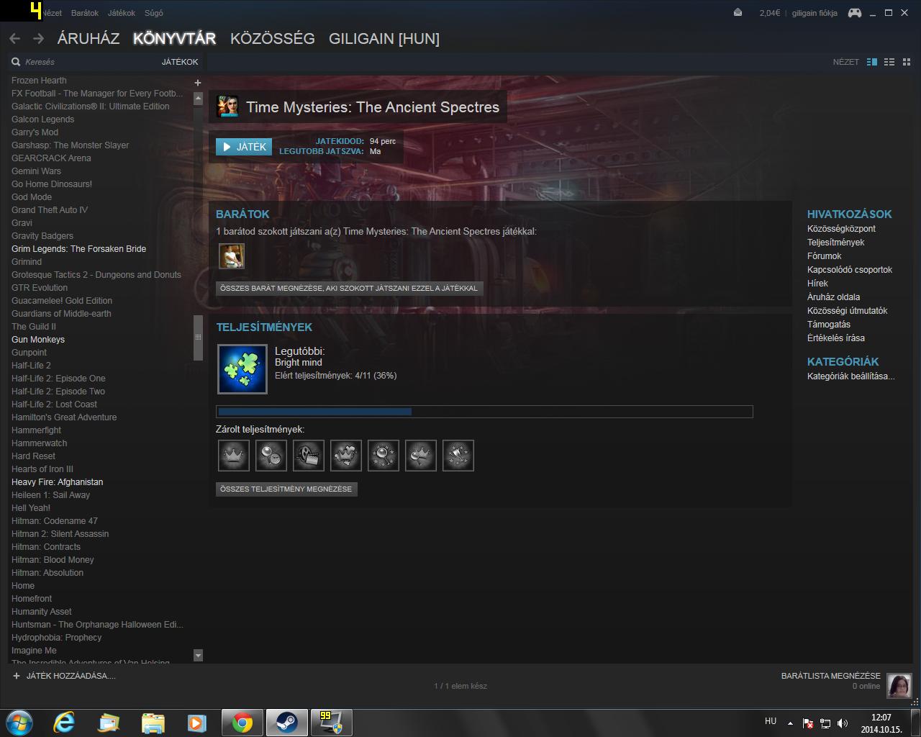Click the plain crown locked achievement
Image resolution: width=921 pixels, height=737 pixels.
(234, 456)
